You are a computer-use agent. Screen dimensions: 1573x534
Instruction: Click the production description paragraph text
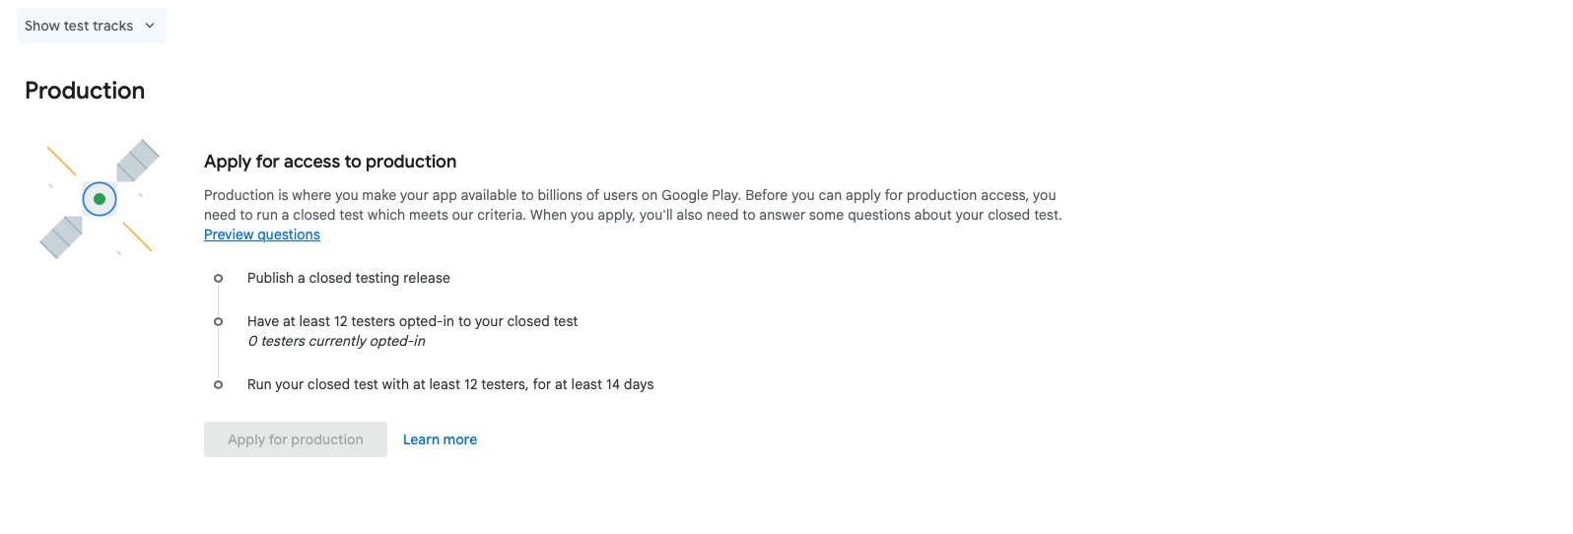[633, 205]
